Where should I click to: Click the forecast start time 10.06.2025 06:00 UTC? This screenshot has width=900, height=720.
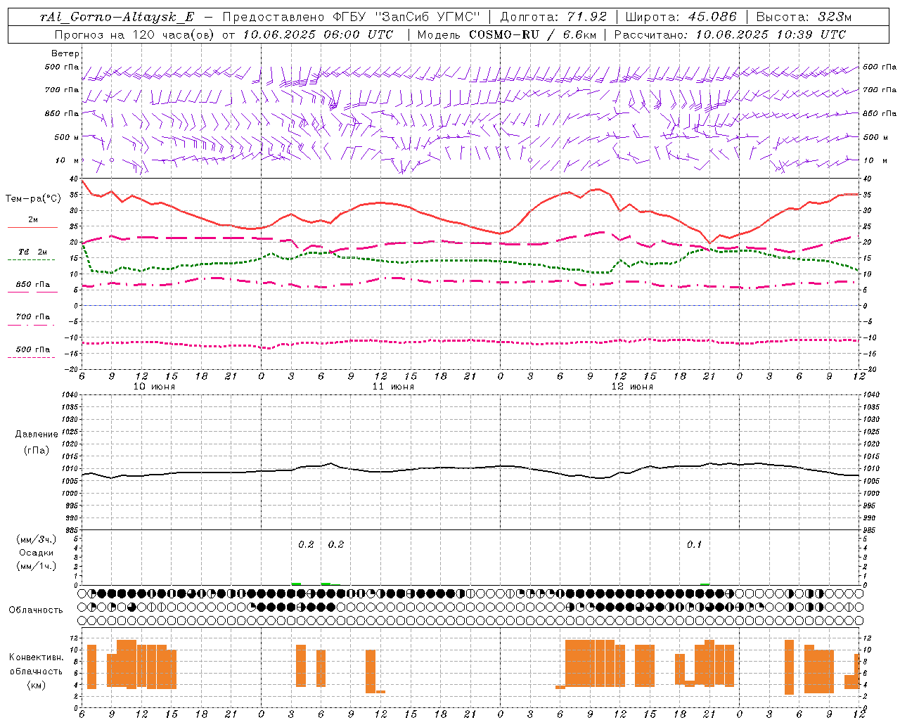(318, 34)
